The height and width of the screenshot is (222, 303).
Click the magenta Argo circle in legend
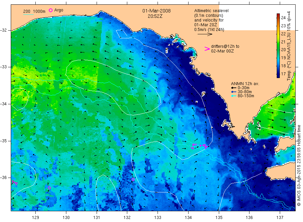coord(50,10)
